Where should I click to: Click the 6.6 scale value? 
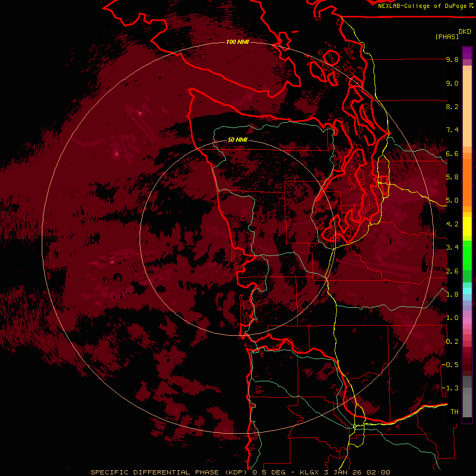click(452, 153)
